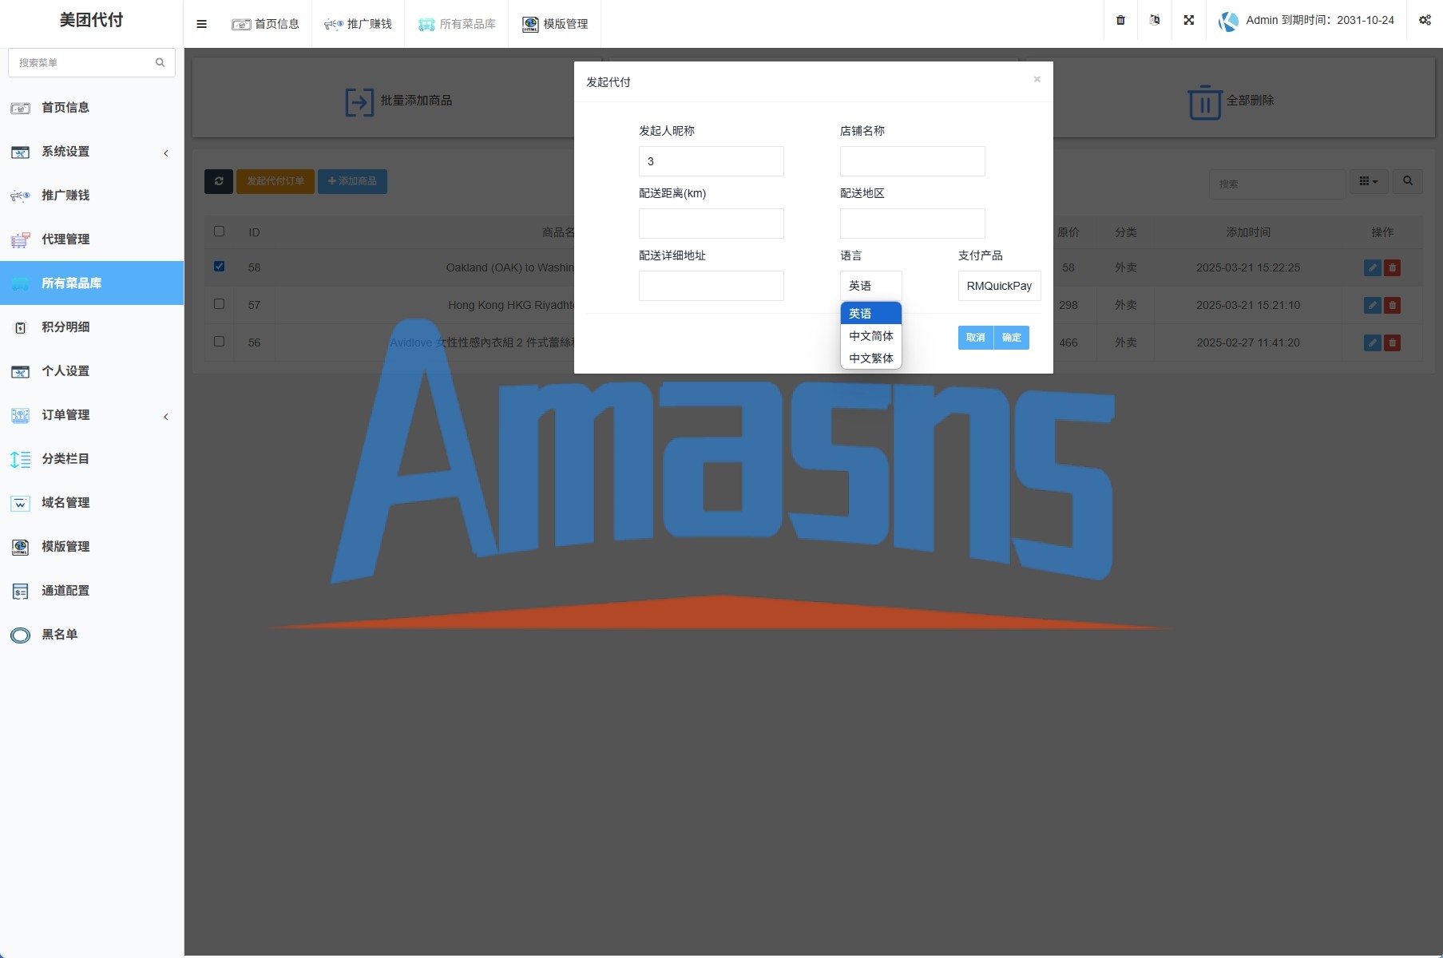Switch to the 所有菜品库 top tab
The width and height of the screenshot is (1443, 958).
click(x=457, y=24)
